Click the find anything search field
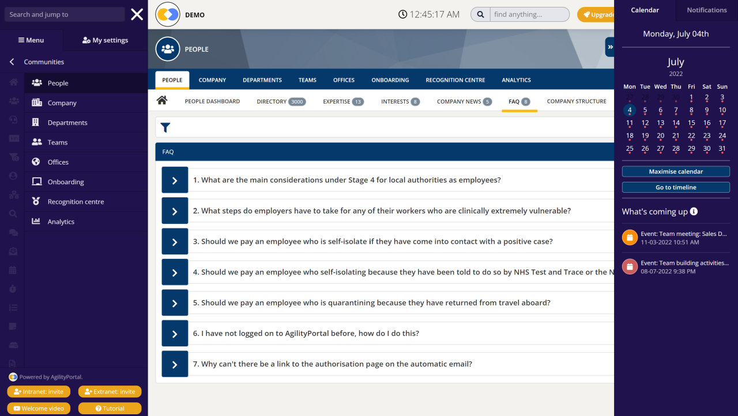Screen dimensions: 738x416 (528, 14)
